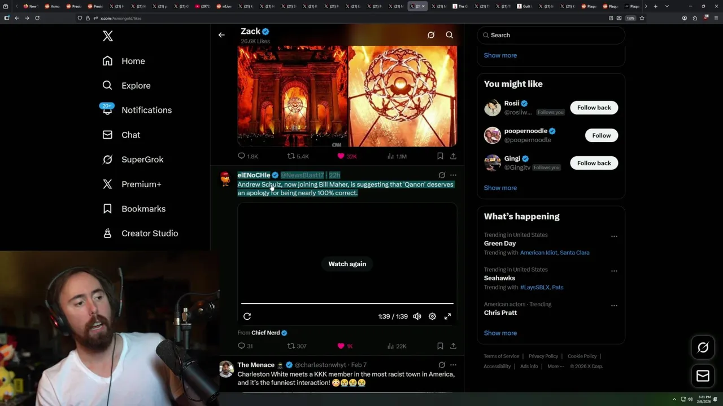Share the fire images post

click(x=453, y=156)
